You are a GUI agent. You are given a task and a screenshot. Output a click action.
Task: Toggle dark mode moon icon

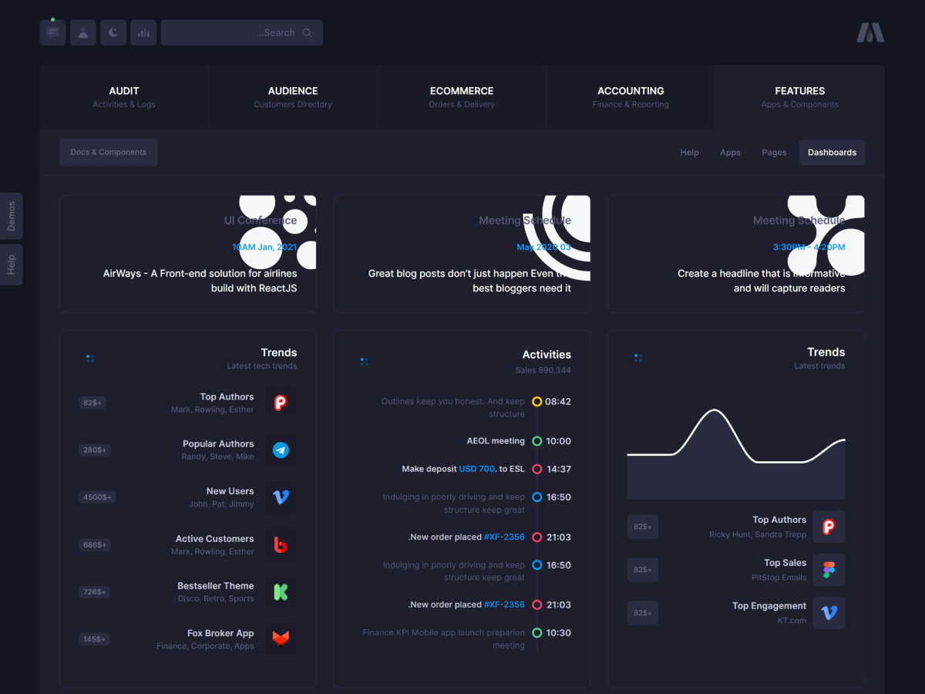113,32
